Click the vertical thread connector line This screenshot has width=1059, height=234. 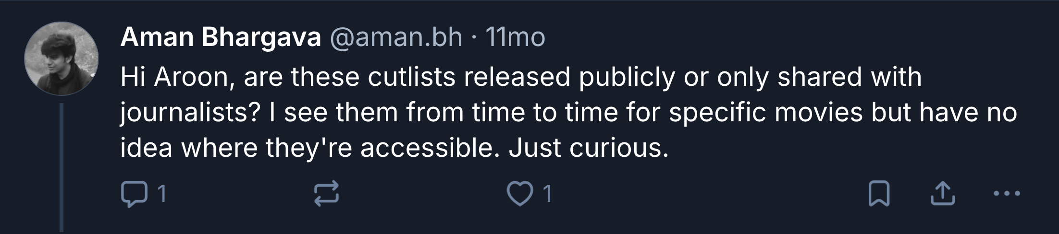62,168
